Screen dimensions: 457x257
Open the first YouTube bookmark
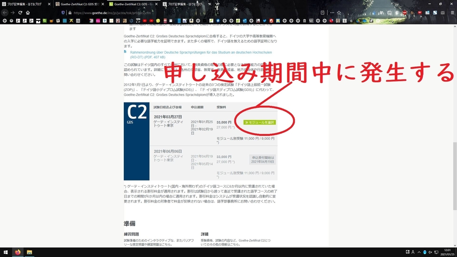coord(145,21)
